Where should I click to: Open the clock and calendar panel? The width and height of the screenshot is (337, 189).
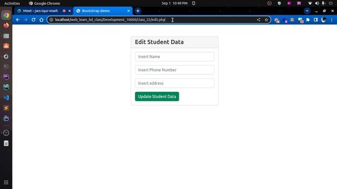click(174, 3)
